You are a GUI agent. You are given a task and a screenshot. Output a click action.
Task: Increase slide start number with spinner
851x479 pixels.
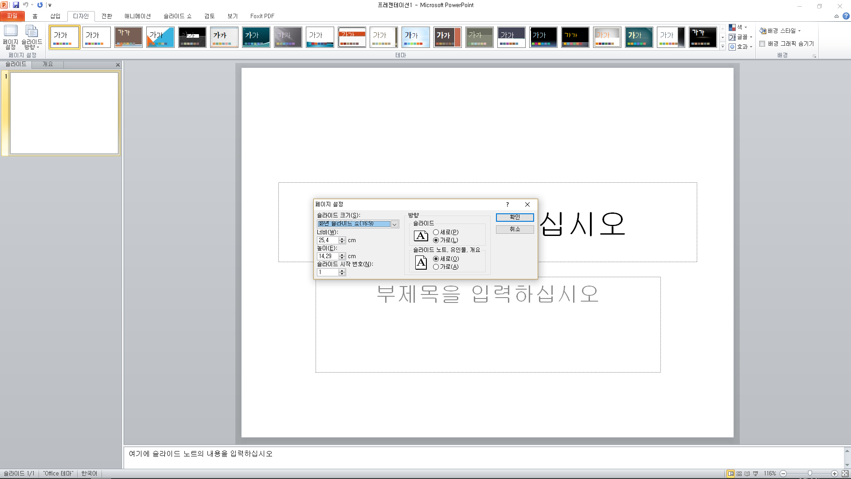click(x=342, y=271)
